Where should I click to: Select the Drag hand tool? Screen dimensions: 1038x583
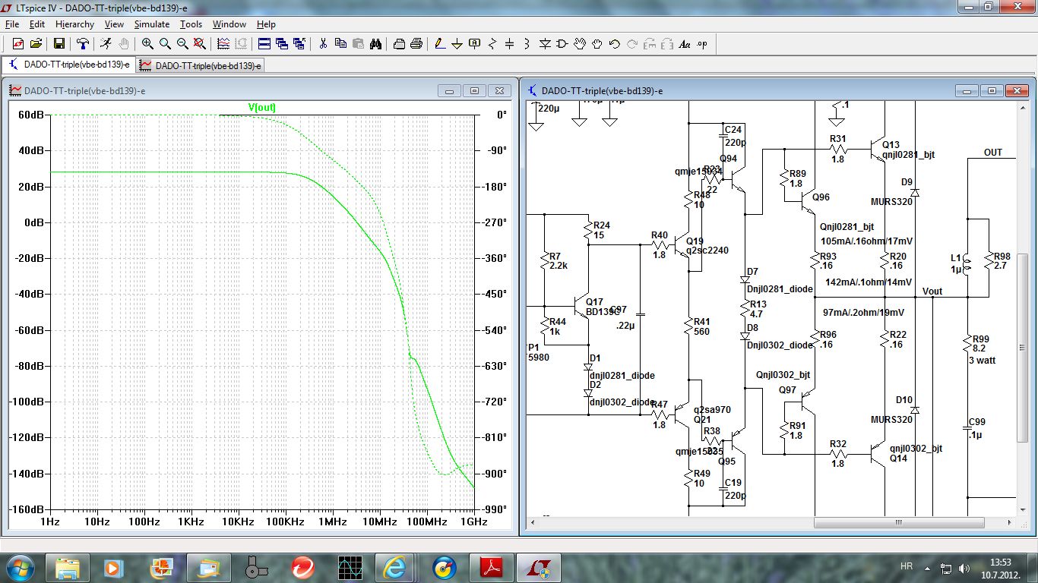pos(597,44)
